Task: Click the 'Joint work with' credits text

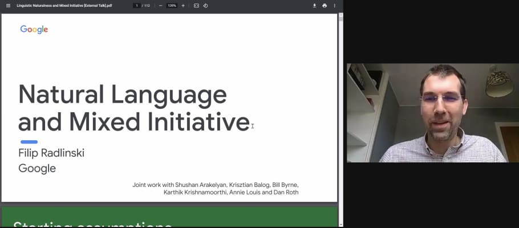Action: (215, 185)
